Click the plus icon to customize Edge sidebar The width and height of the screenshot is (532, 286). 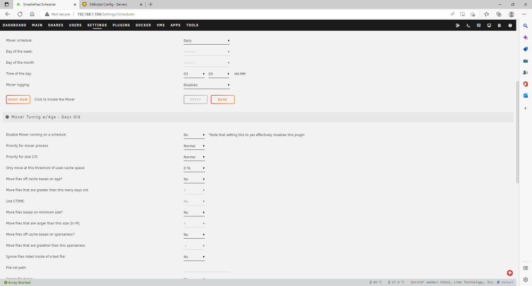tap(525, 108)
